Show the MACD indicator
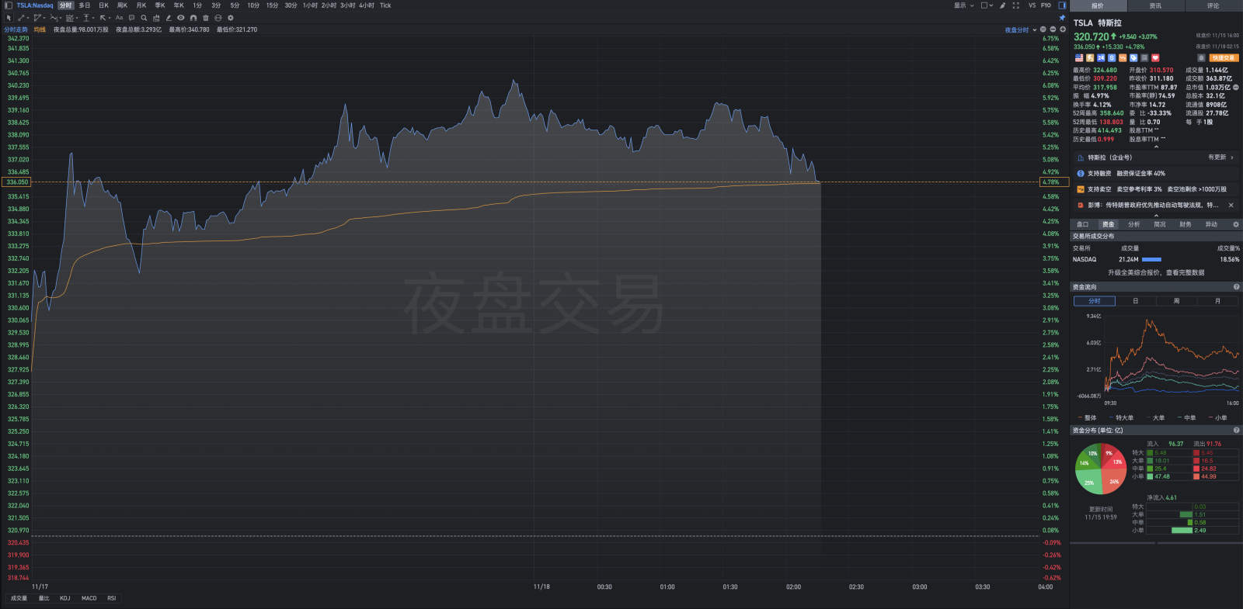The width and height of the screenshot is (1243, 609). coord(89,598)
